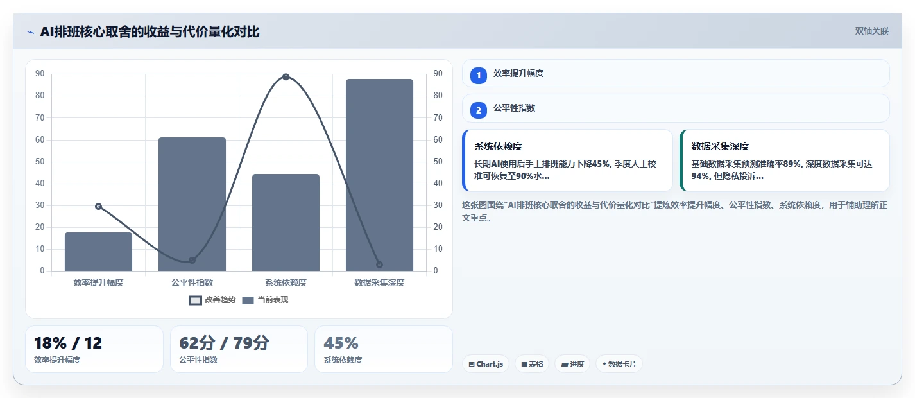Click the 改善趋势 legend color box
This screenshot has width=915, height=398.
(x=195, y=300)
